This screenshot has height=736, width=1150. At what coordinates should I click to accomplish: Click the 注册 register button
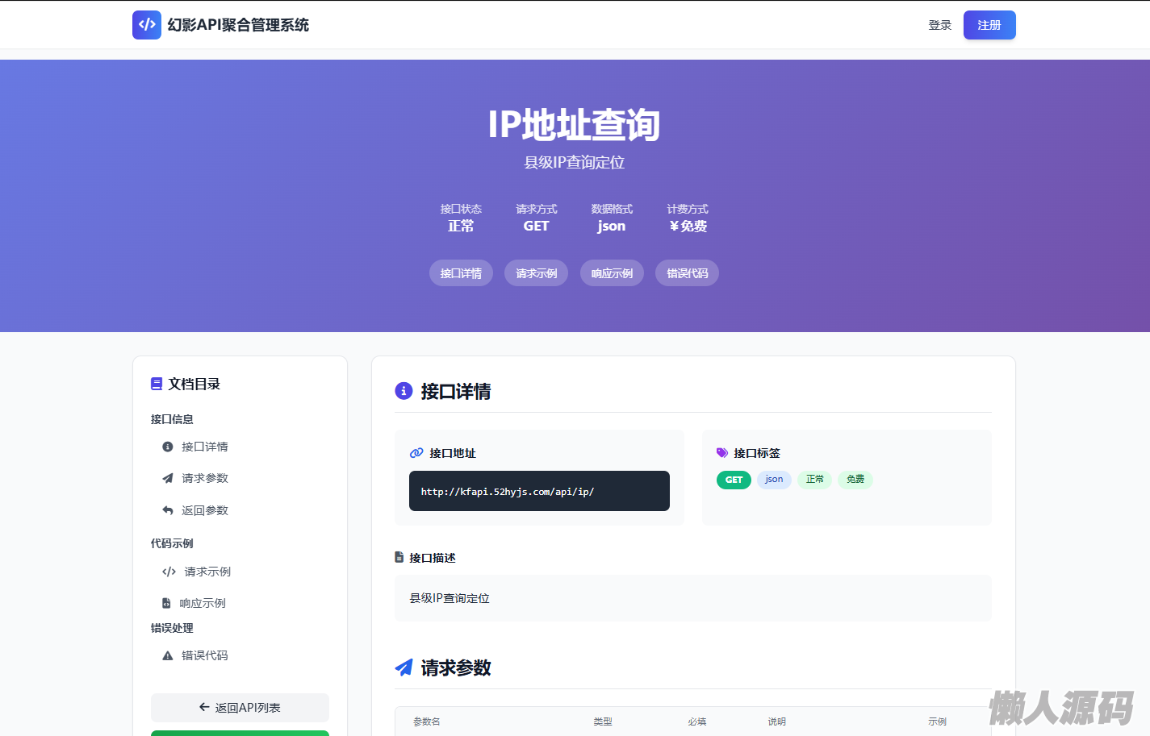989,25
